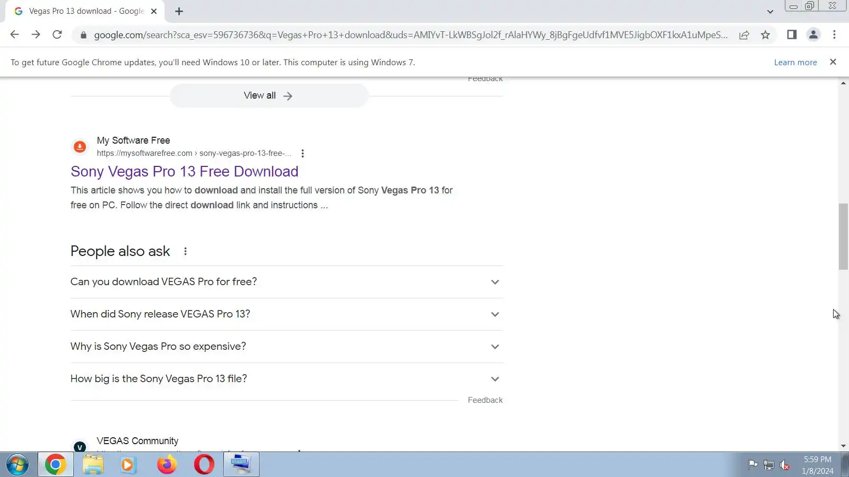849x477 pixels.
Task: Go back to the previous page
Action: pyautogui.click(x=14, y=34)
